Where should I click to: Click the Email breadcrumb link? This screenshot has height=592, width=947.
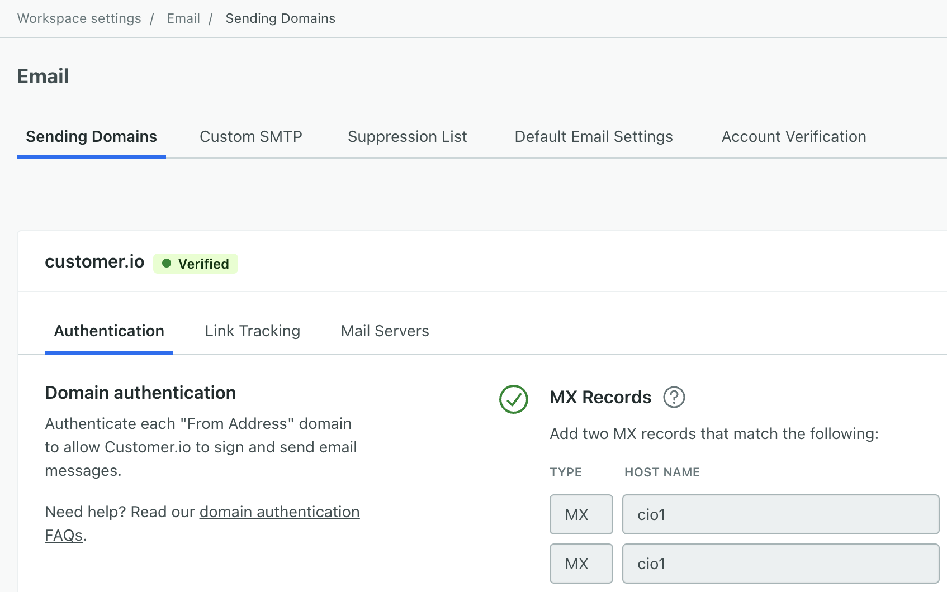point(183,18)
